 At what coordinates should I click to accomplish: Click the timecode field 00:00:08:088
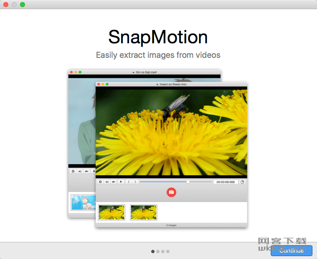(226, 182)
